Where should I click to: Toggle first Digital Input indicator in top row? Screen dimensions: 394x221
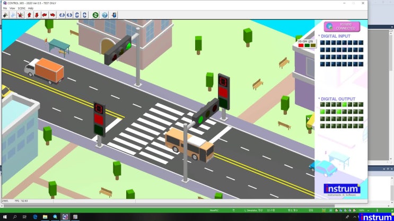(x=322, y=43)
